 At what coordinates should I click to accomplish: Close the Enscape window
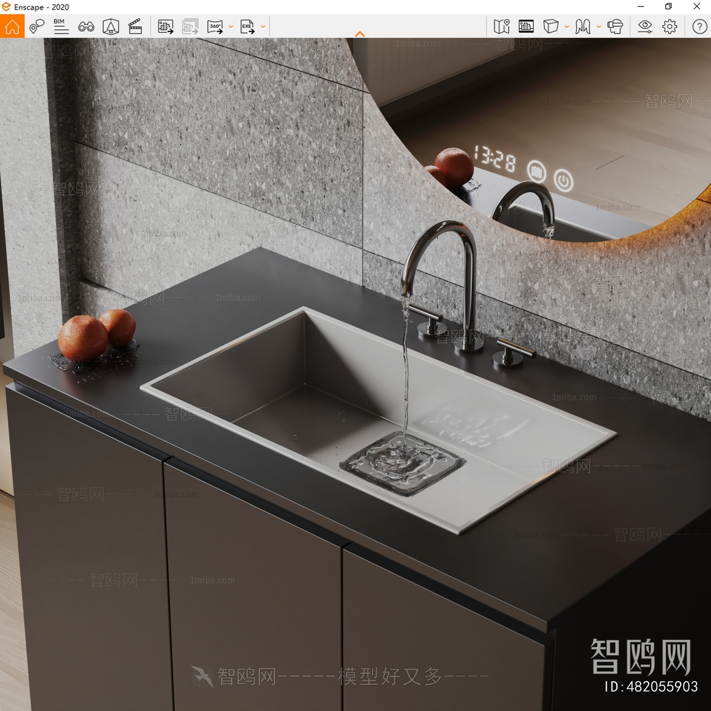(x=697, y=7)
